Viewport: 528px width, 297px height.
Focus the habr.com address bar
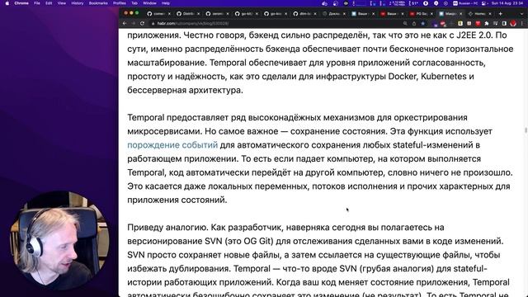(276, 23)
